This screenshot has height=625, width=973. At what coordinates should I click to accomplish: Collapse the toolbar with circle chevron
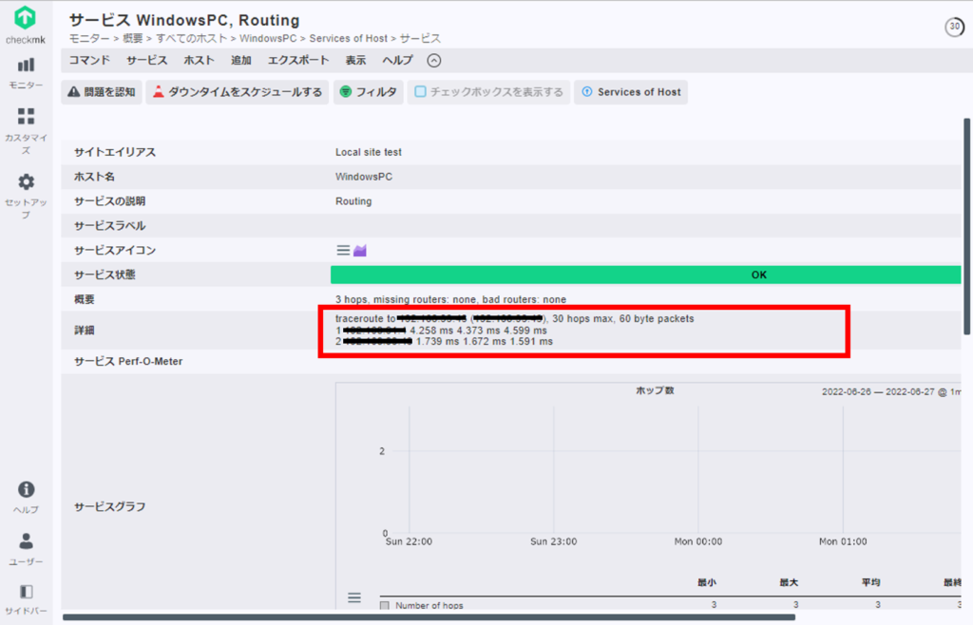pos(434,60)
